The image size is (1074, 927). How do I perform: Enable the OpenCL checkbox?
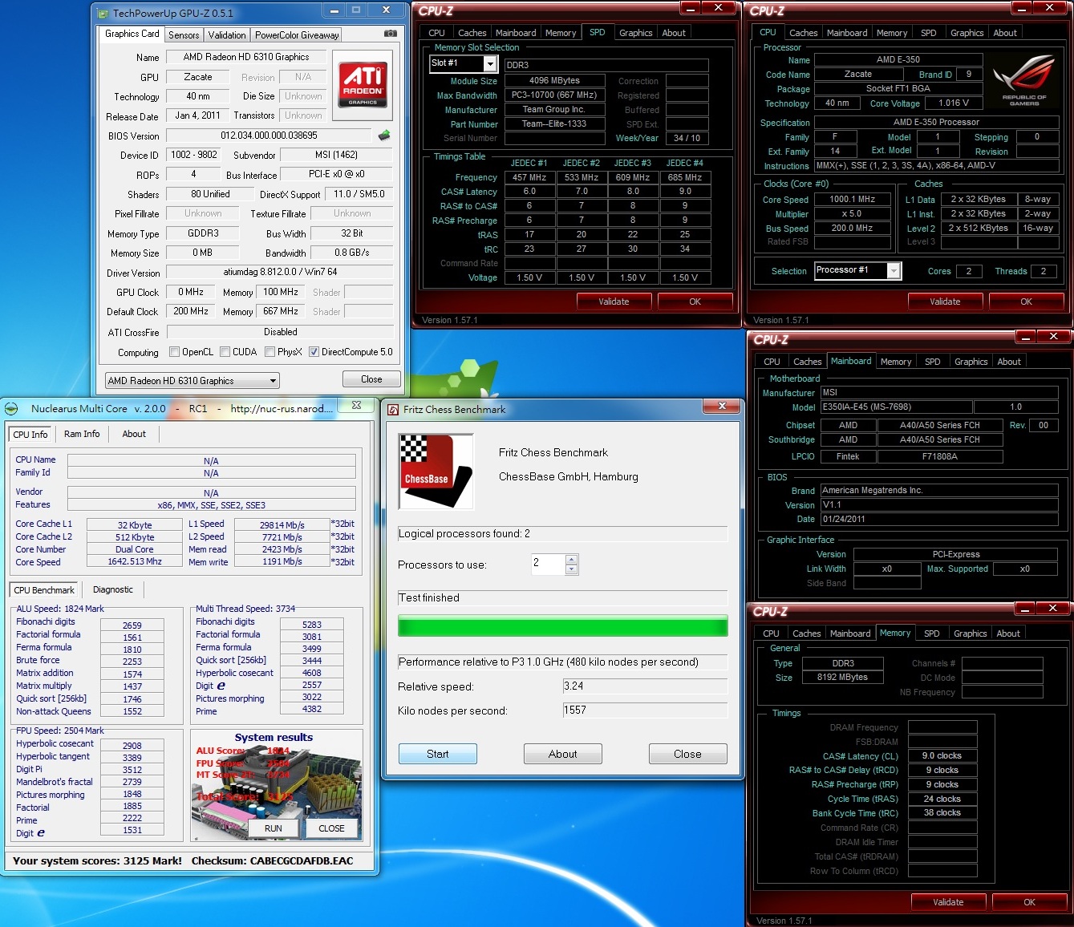click(x=175, y=352)
